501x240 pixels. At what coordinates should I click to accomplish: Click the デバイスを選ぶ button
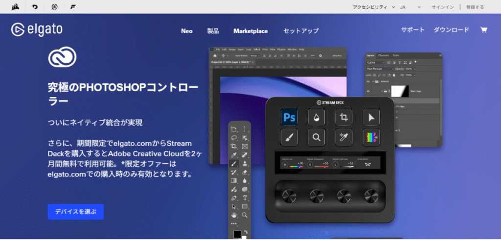76,212
